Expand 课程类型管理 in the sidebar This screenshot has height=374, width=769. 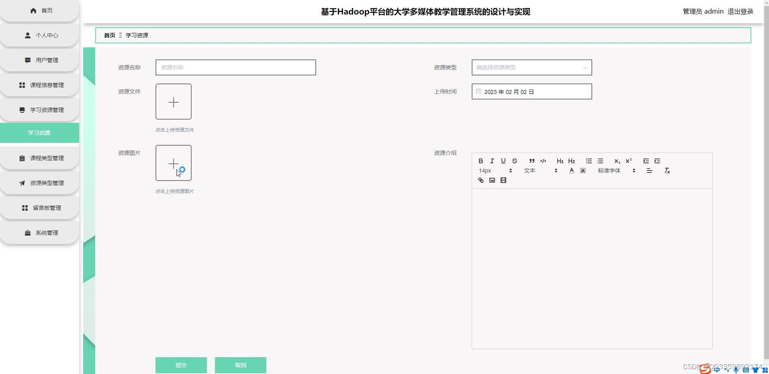click(39, 158)
